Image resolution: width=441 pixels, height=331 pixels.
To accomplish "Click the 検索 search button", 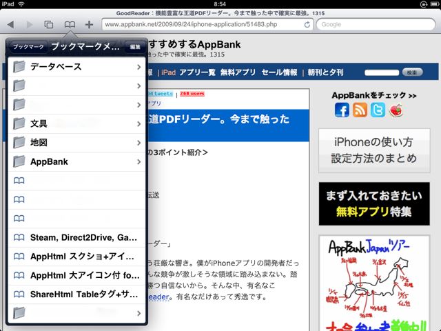I will coord(412,72).
